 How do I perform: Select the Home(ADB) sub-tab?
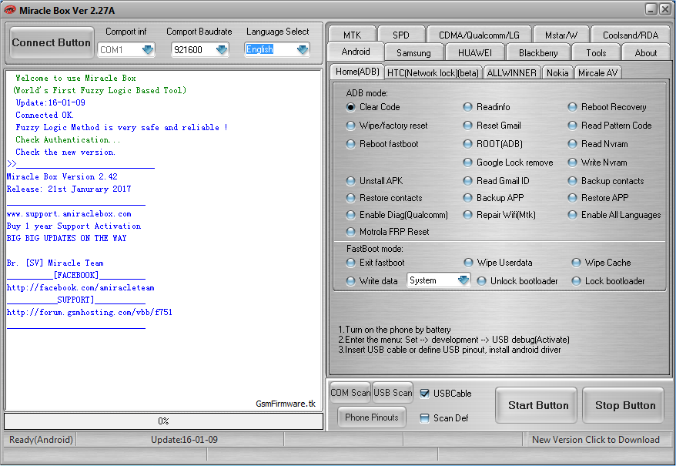(x=357, y=72)
